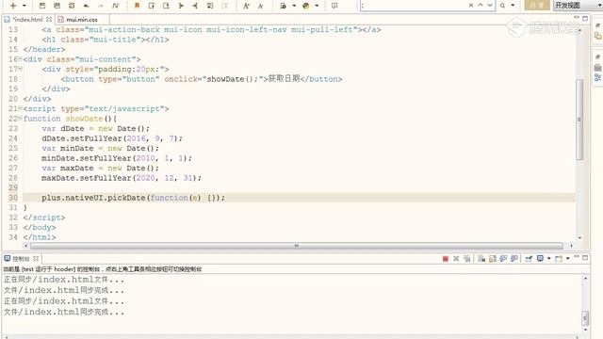
Task: Click the orange bookmark toolbar icon
Action: (137, 6)
